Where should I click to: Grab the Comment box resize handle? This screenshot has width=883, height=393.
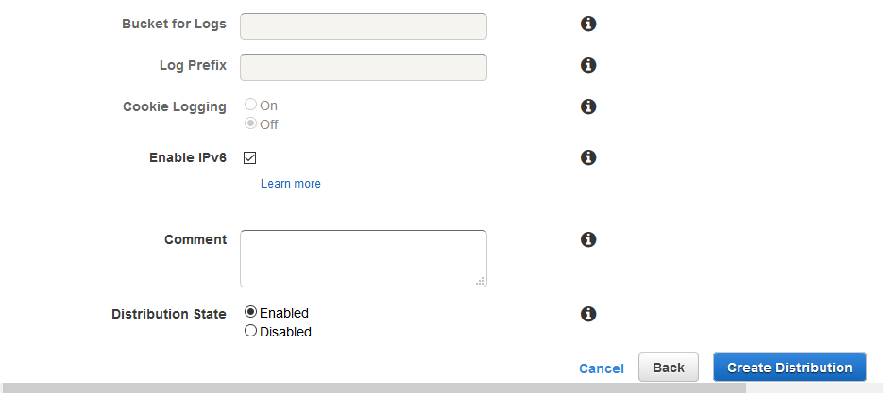click(x=480, y=281)
